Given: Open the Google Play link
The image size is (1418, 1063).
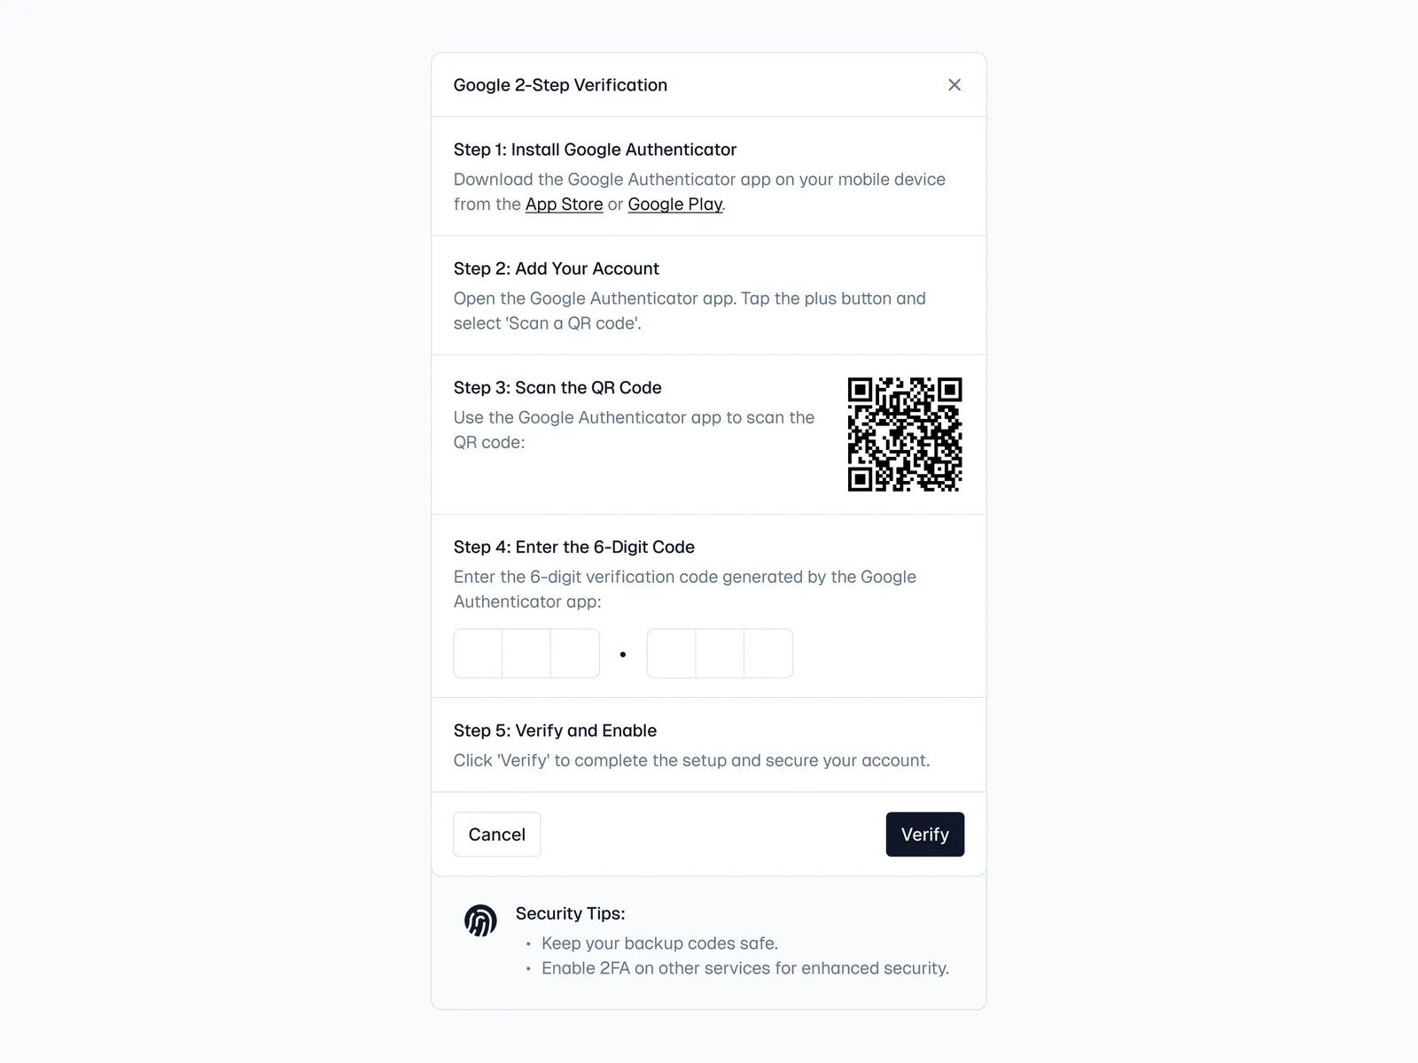Looking at the screenshot, I should [674, 205].
